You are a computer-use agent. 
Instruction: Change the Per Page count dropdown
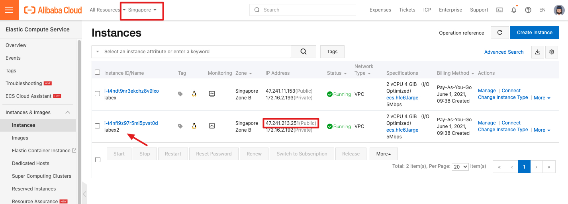tap(460, 167)
